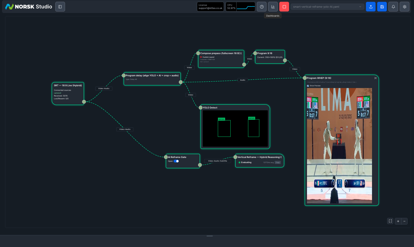Zoom out the canvas with minus button

404,221
